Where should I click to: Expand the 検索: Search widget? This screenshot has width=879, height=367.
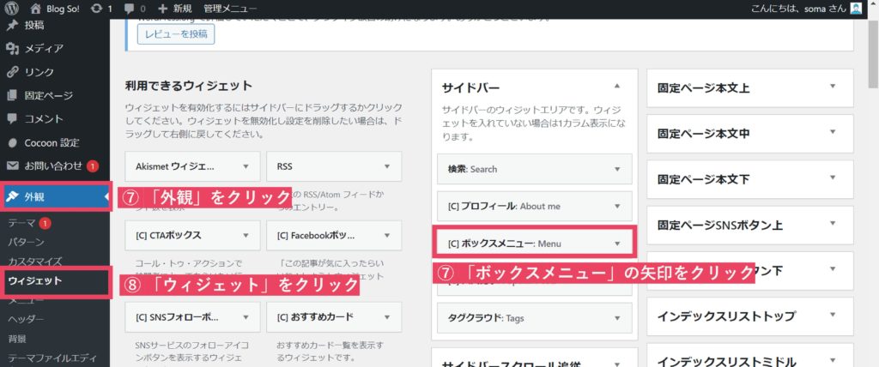coord(617,169)
